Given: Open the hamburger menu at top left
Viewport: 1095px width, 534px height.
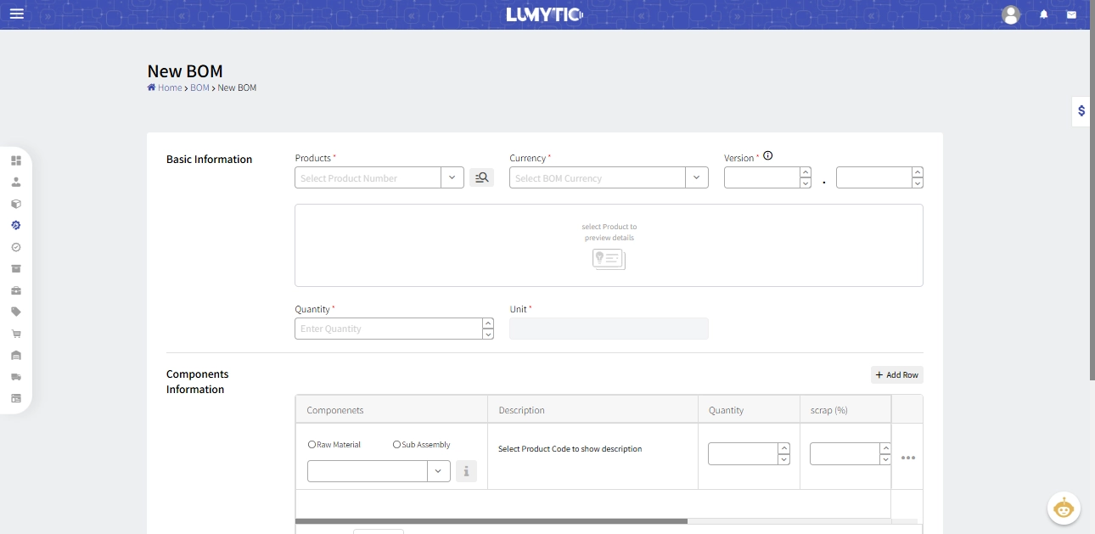Looking at the screenshot, I should pyautogui.click(x=17, y=14).
